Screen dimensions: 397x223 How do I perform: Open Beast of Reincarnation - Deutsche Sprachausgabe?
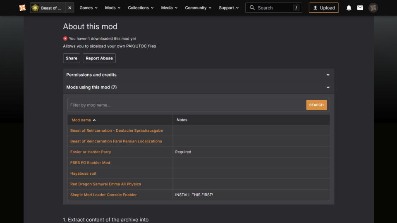tap(117, 130)
